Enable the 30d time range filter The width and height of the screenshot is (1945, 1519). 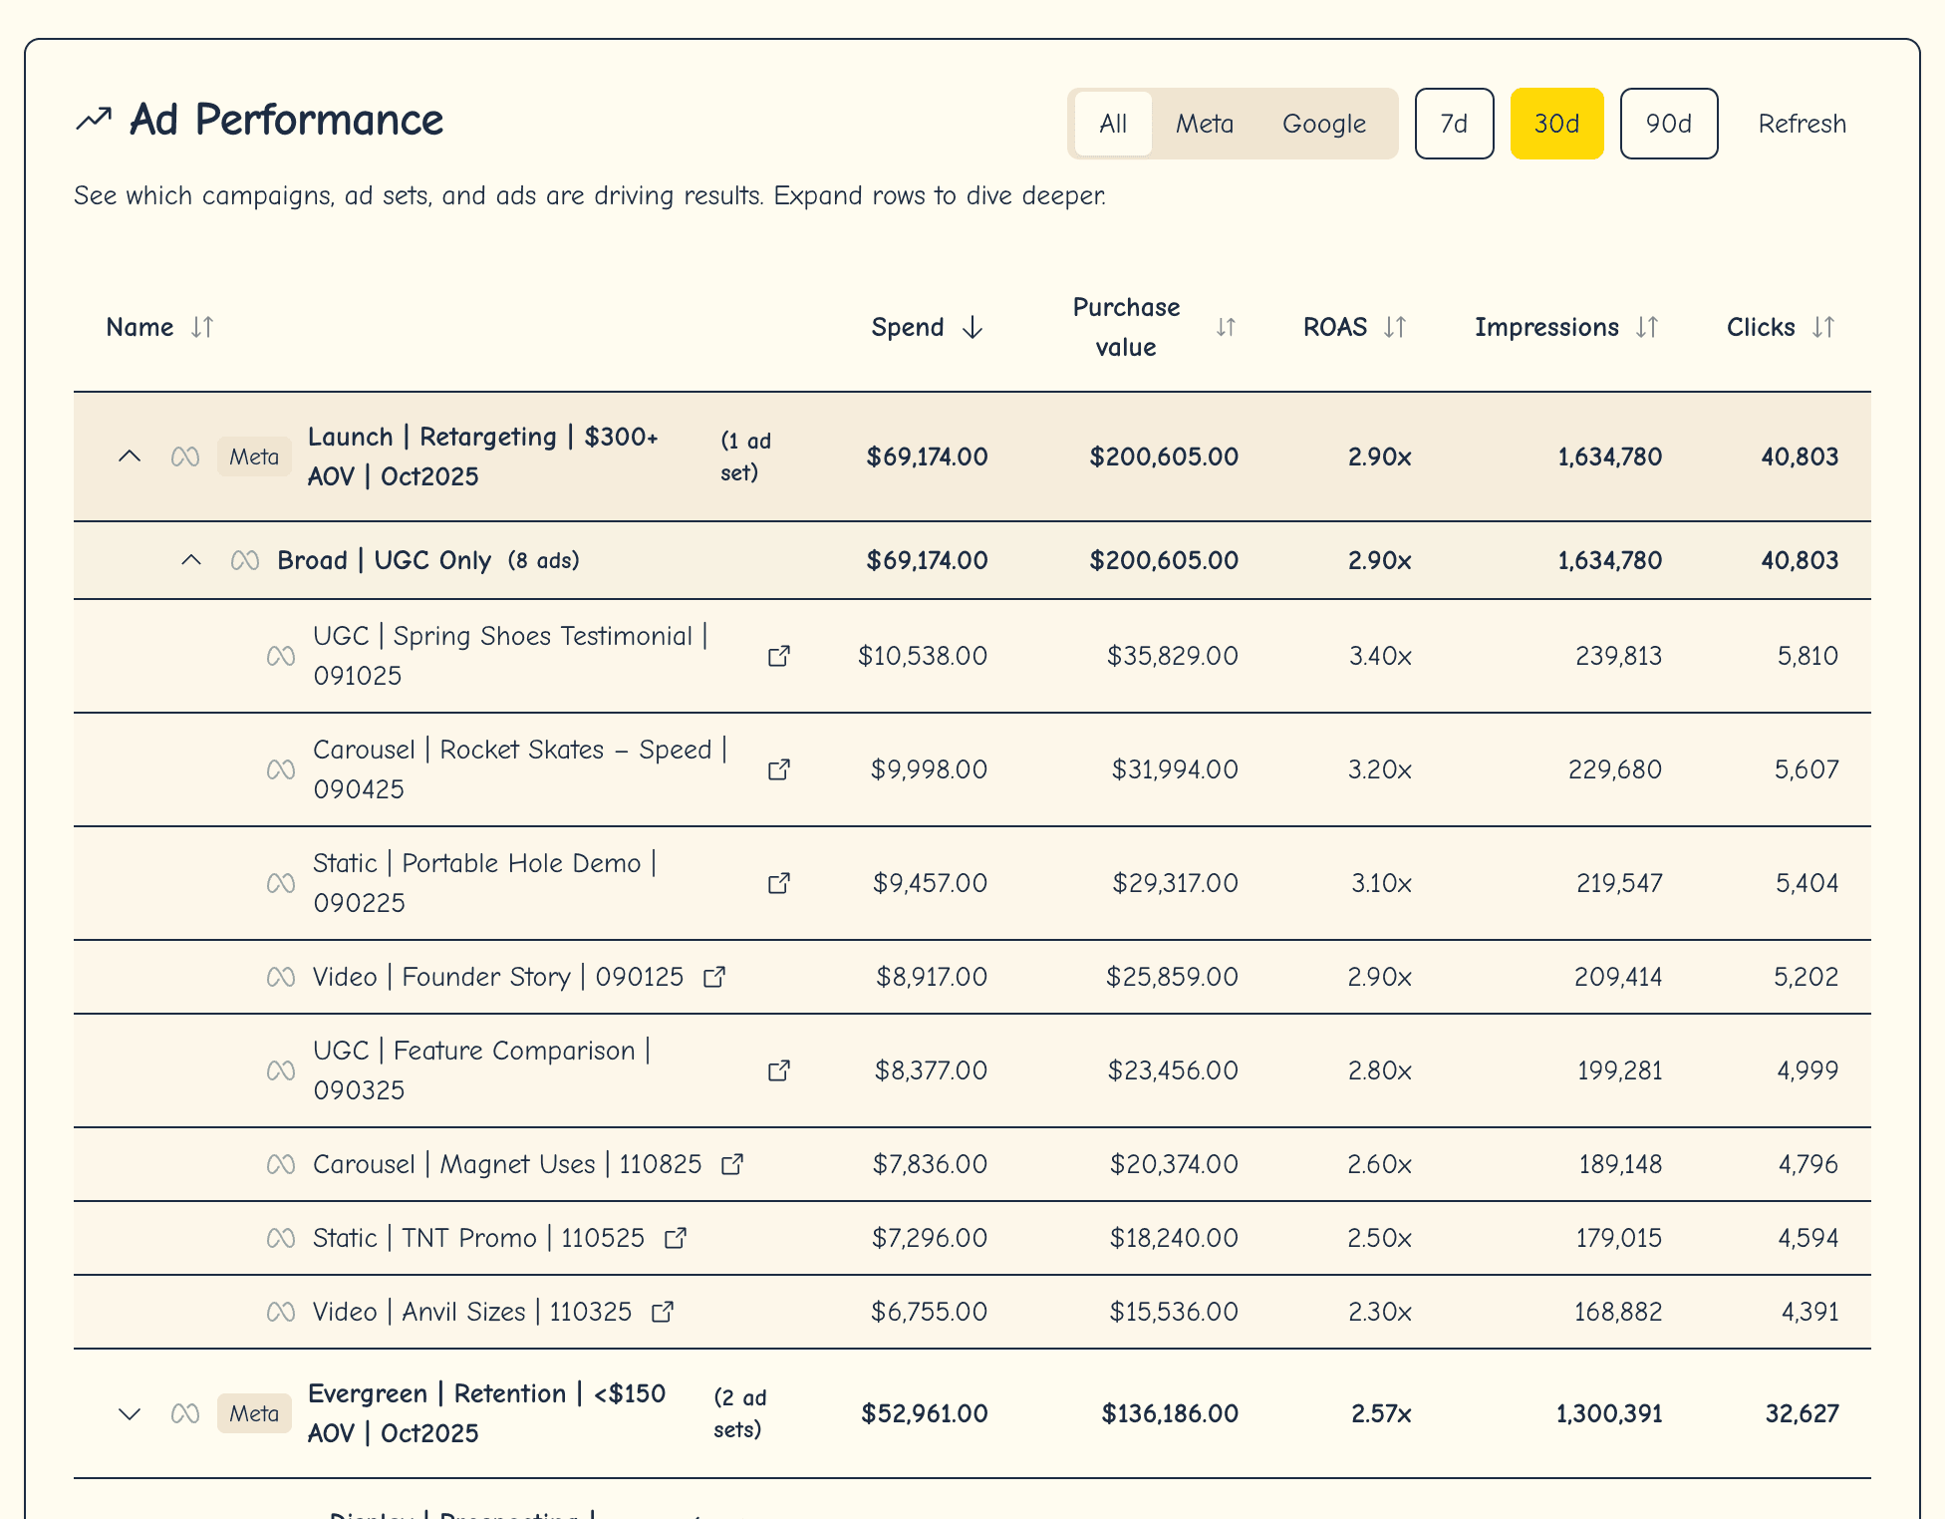pyautogui.click(x=1556, y=123)
